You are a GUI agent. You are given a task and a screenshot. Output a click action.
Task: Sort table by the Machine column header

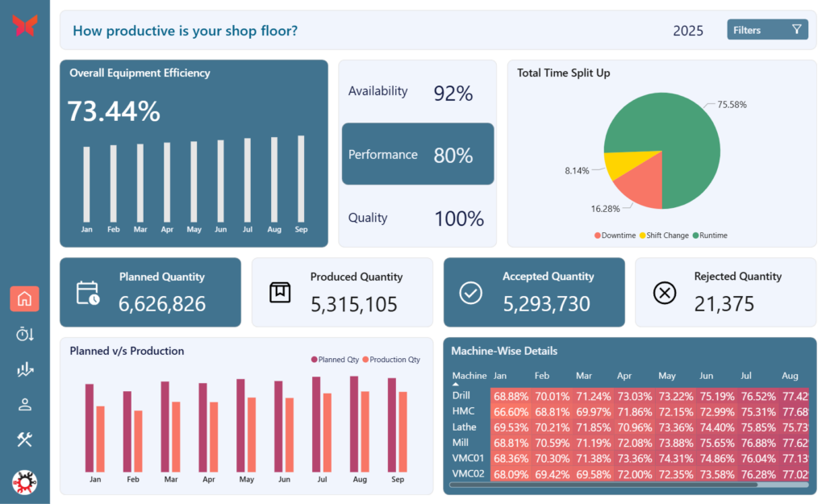click(469, 376)
